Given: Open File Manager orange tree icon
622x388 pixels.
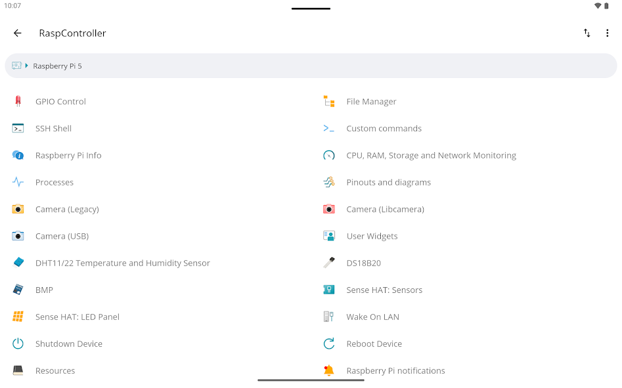Looking at the screenshot, I should pyautogui.click(x=329, y=102).
